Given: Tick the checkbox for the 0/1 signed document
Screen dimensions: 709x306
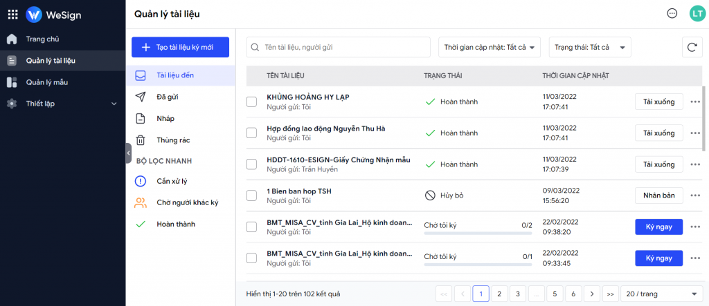Looking at the screenshot, I should click(251, 258).
